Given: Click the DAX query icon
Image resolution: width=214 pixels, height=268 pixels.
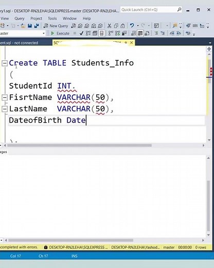Looking at the screenshot, I should [x=100, y=26].
